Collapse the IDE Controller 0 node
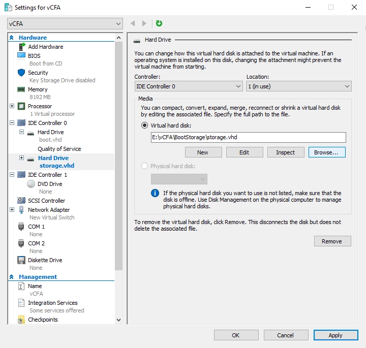This screenshot has width=366, height=348. (x=12, y=122)
